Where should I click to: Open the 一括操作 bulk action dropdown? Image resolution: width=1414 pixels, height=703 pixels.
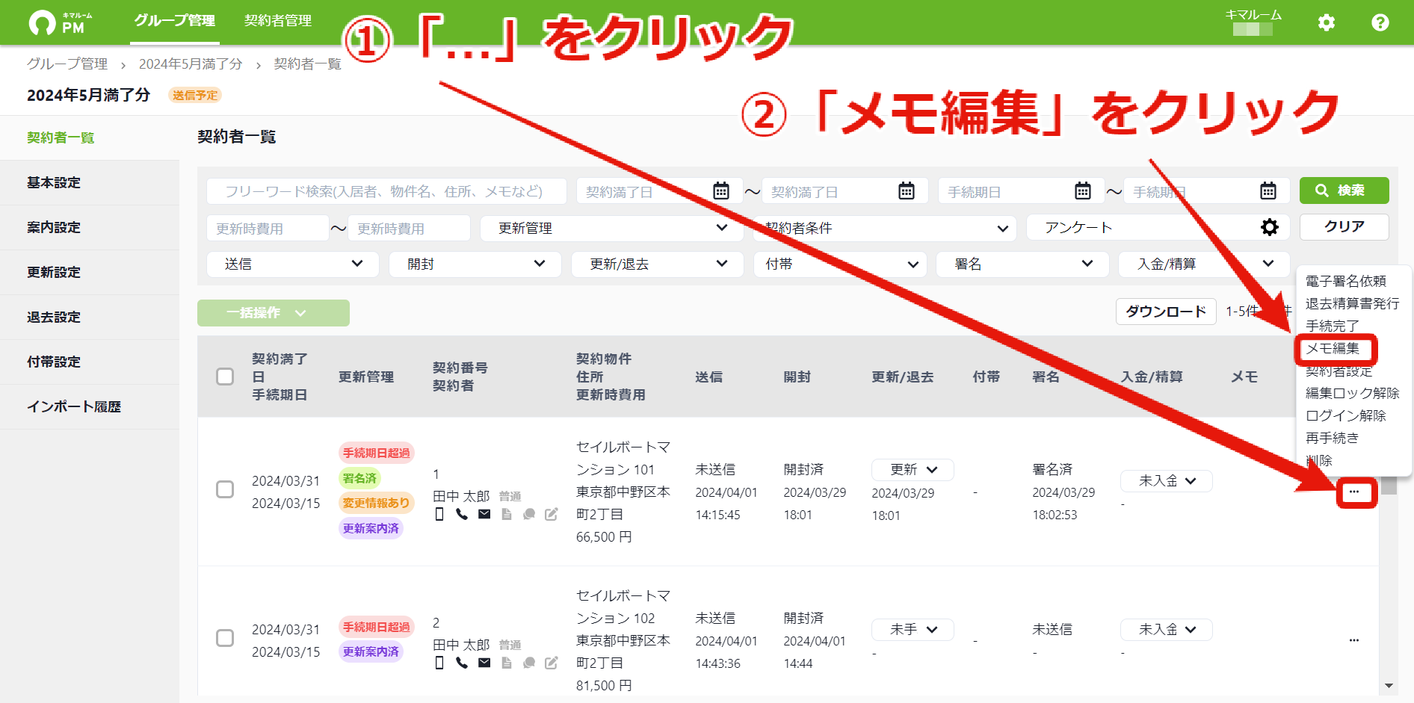(x=274, y=313)
